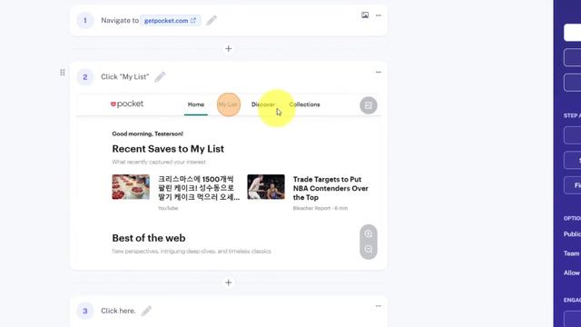581x327 pixels.
Task: Click the round gray screenshot layout button
Action: click(369, 105)
